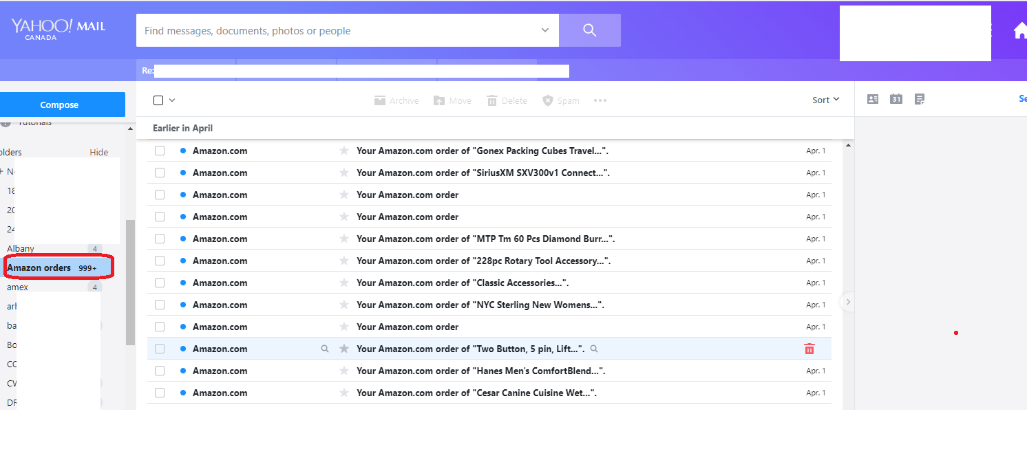Check the Gonex Packing Cubes email checkbox
The height and width of the screenshot is (458, 1027).
tap(160, 151)
